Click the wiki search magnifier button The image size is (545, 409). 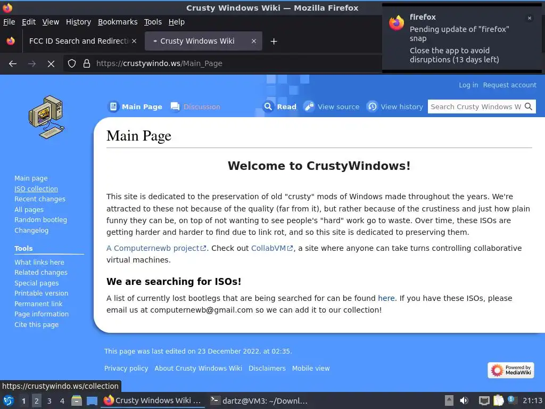coord(529,107)
